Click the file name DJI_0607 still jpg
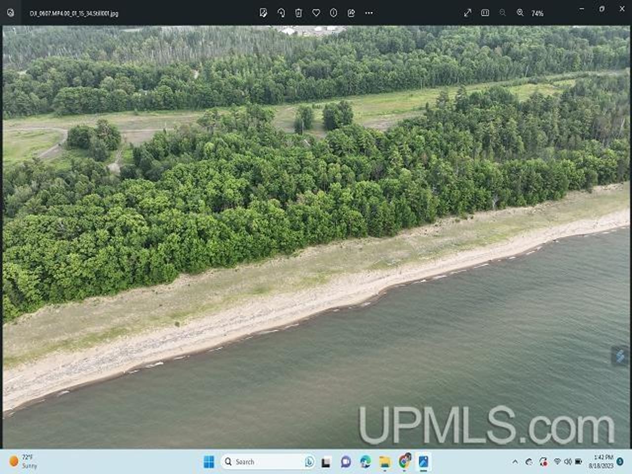 (x=74, y=13)
